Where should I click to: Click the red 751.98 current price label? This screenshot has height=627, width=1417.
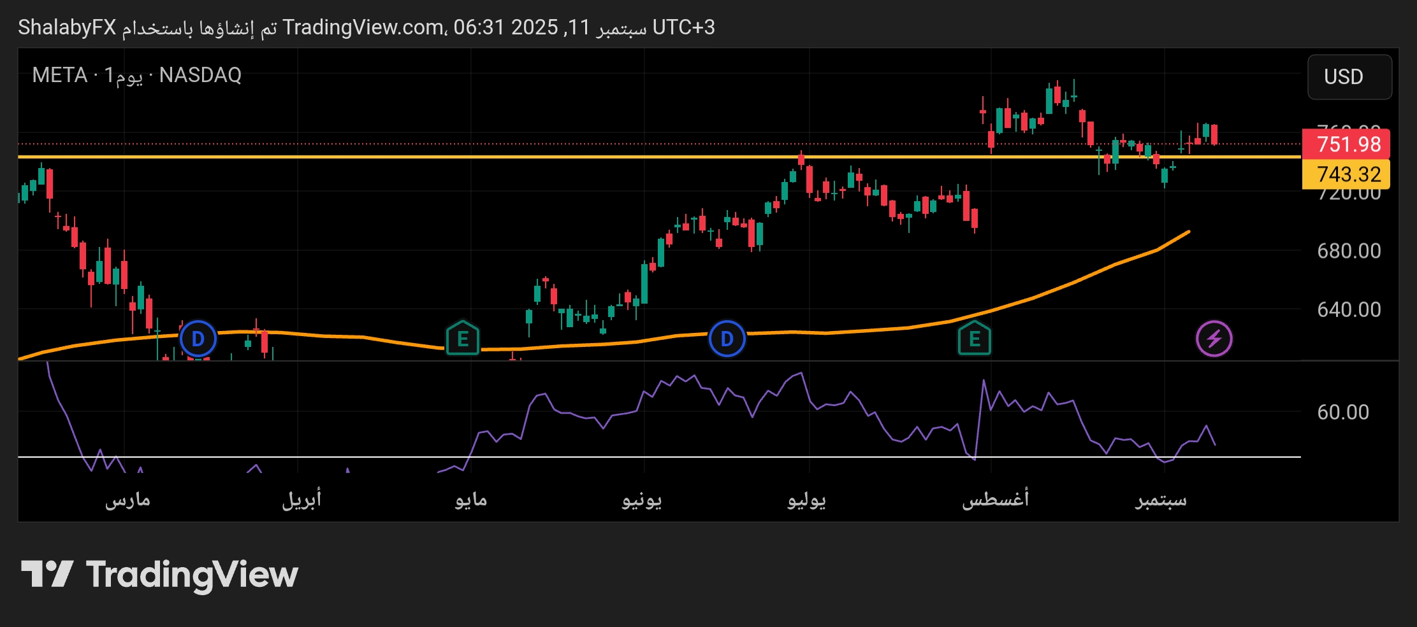[x=1346, y=144]
